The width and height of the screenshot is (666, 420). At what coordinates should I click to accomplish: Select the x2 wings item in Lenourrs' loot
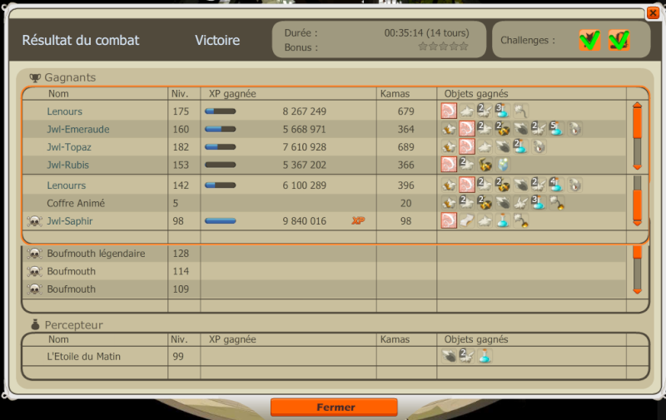click(x=539, y=185)
